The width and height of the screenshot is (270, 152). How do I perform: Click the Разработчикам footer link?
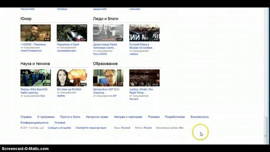(175, 117)
